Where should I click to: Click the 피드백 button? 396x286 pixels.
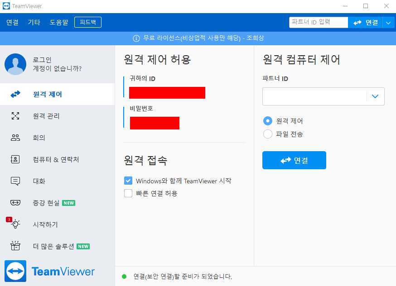[x=88, y=22]
